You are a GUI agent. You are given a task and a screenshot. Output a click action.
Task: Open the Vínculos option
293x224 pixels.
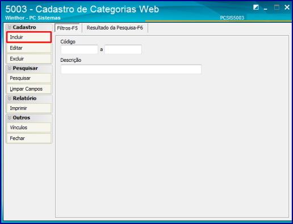29,128
